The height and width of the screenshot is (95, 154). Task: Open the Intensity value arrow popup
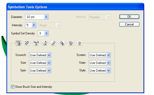(34, 25)
